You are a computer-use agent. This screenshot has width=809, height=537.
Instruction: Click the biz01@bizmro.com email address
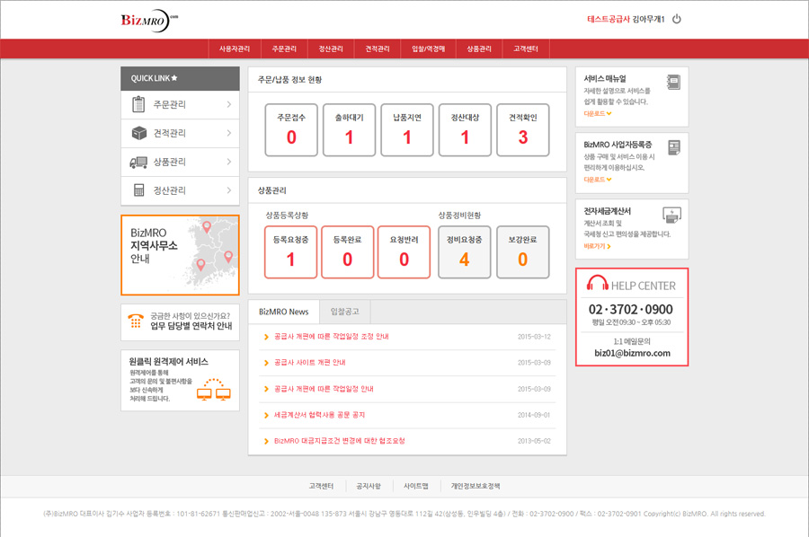pyautogui.click(x=632, y=353)
